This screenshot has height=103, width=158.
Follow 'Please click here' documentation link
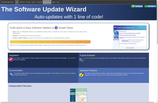click(65, 73)
